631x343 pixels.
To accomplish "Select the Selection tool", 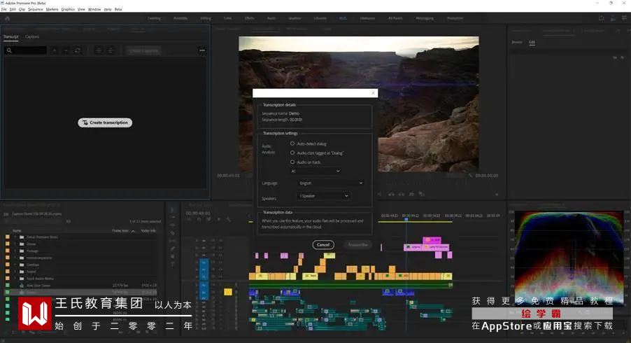I will point(172,210).
